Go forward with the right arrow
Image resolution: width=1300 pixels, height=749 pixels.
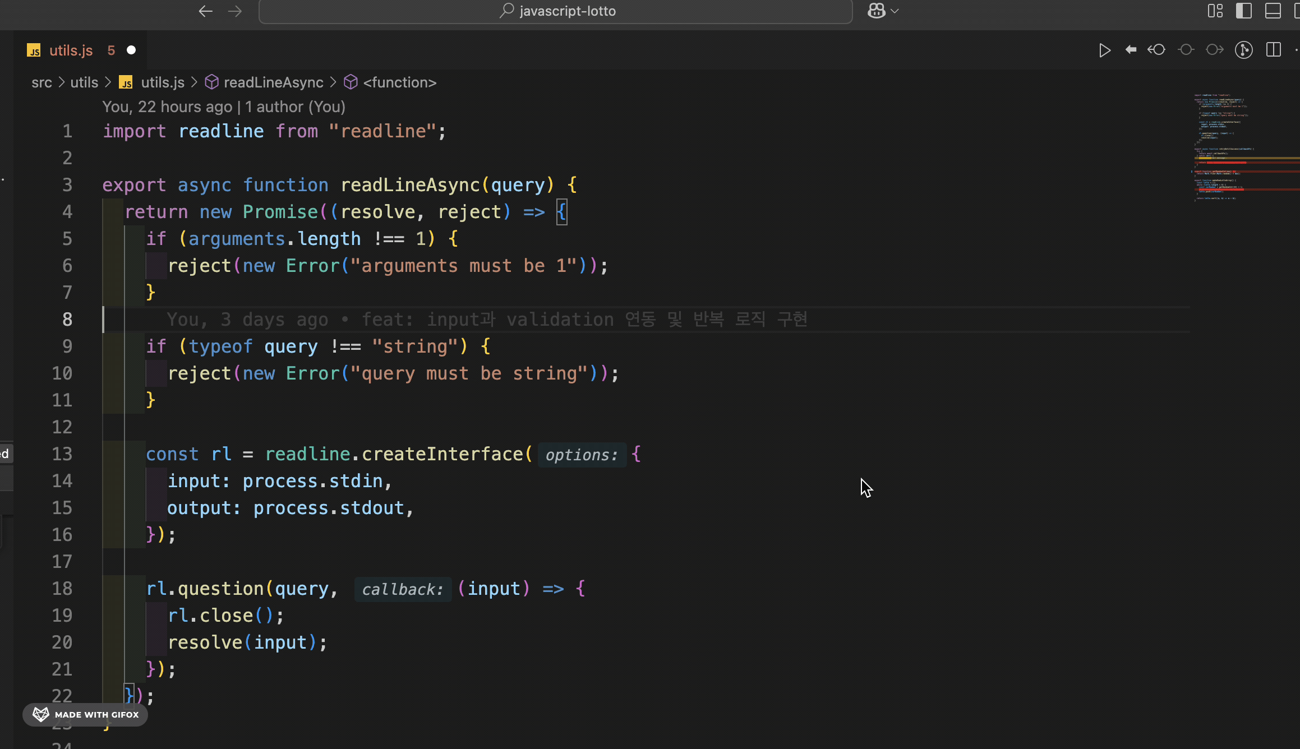235,11
